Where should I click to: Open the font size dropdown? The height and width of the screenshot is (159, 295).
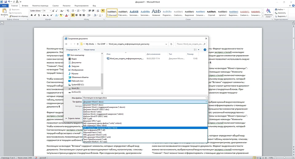click(51, 11)
